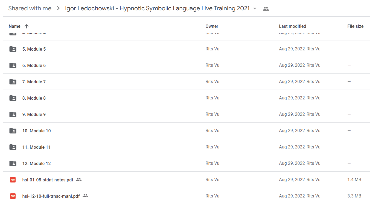370x204 pixels.
Task: Open file hsl-12-10-full-trnsc-manl.pdf
Action: [x=51, y=196]
